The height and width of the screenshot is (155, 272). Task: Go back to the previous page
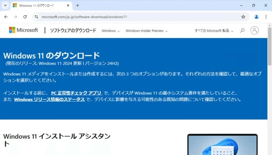coord(6,17)
